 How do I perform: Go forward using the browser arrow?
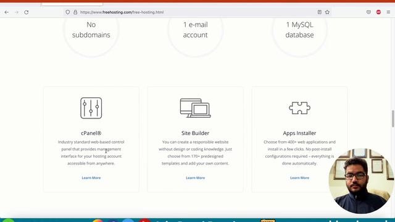point(17,12)
